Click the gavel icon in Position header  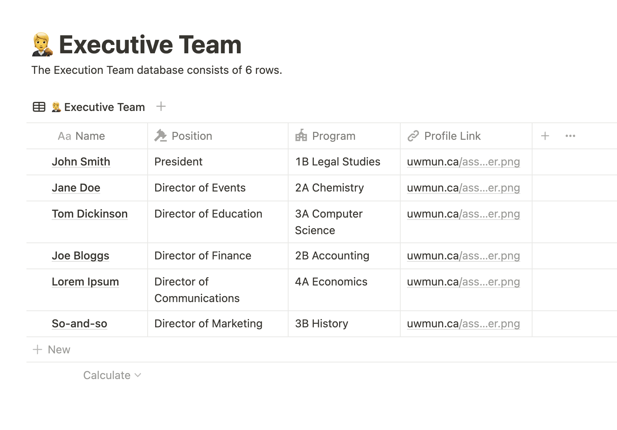pyautogui.click(x=160, y=136)
